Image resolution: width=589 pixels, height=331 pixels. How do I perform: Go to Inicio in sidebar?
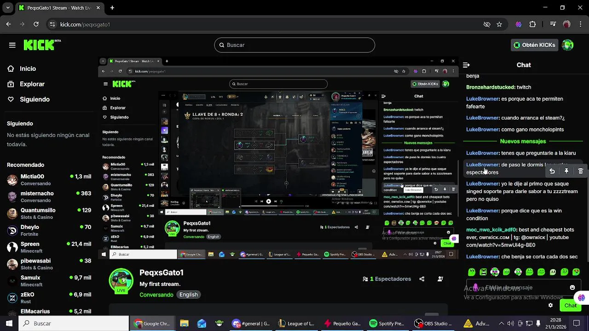(28, 68)
